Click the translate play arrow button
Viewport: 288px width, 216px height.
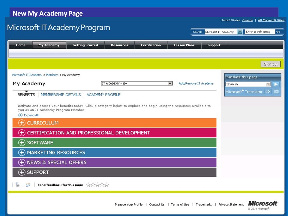coord(276,84)
